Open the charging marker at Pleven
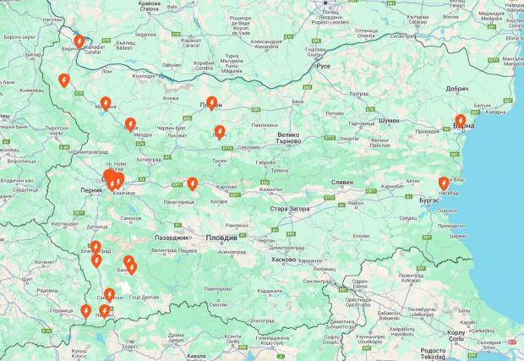 point(211,103)
